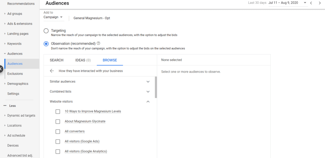Expand the Similar audiences section
Viewport: 325px width, 158px height.
click(148, 82)
